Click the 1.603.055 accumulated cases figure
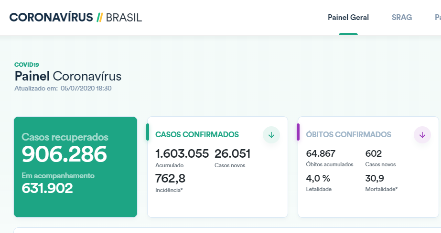This screenshot has width=441, height=233. [182, 154]
